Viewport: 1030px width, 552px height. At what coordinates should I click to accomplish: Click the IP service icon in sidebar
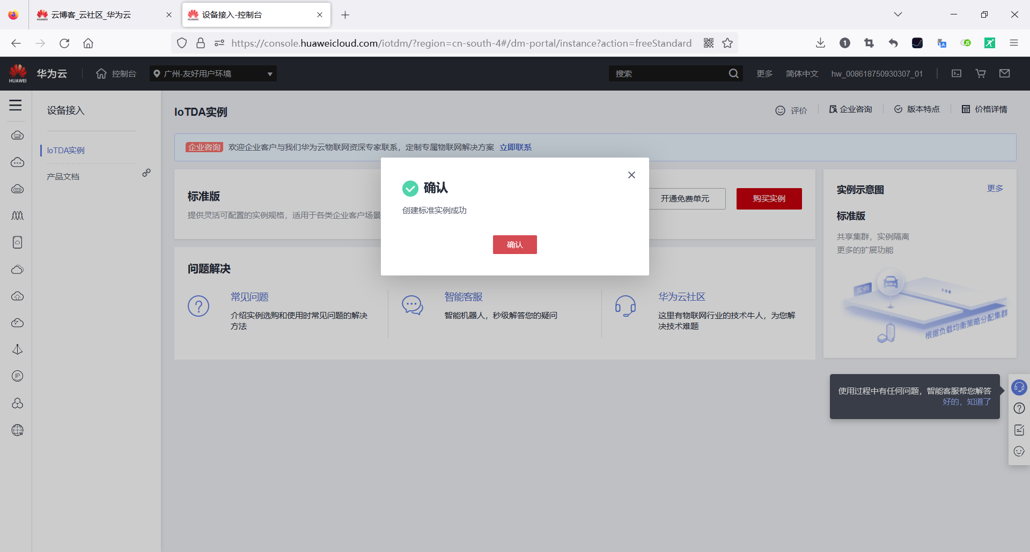click(x=17, y=376)
